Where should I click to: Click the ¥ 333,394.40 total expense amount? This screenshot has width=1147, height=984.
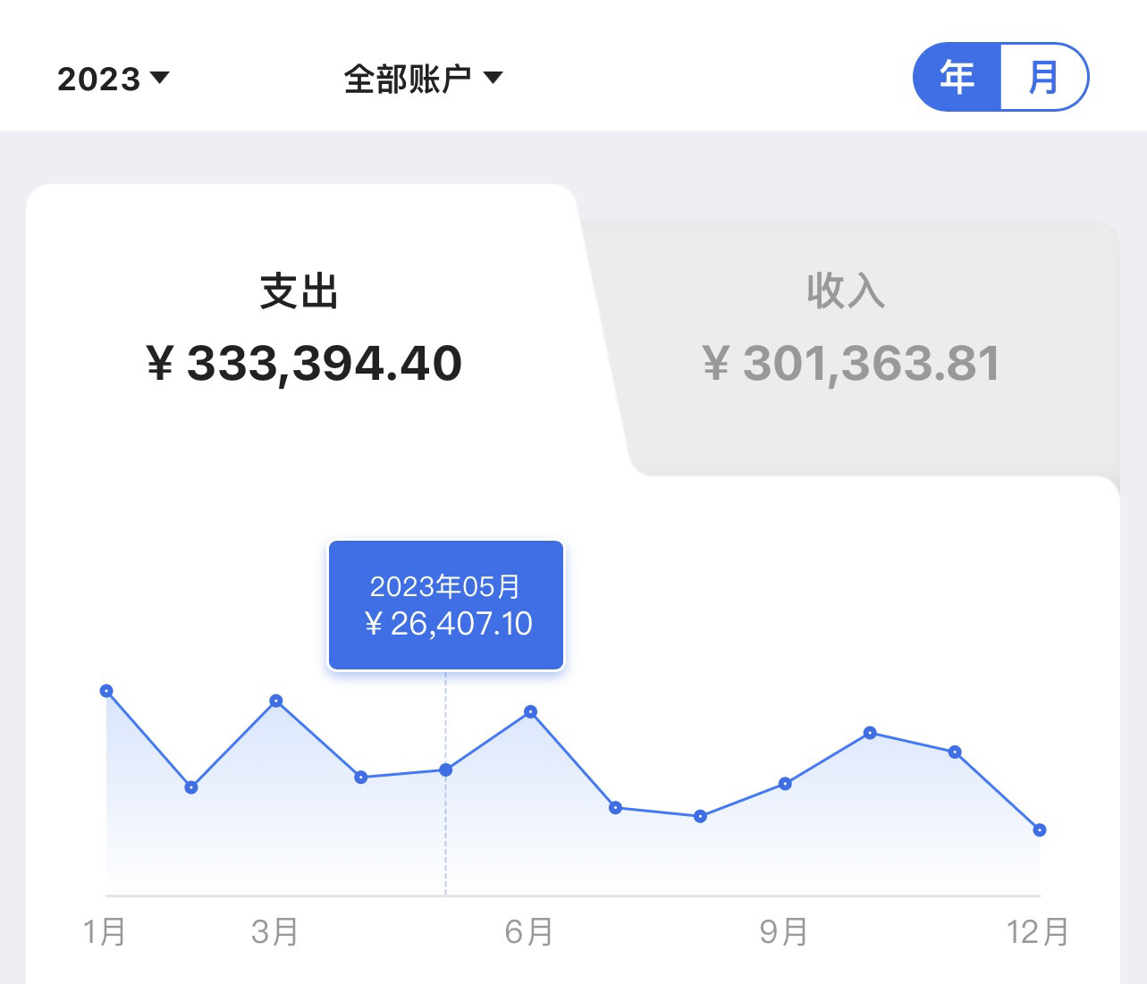[304, 363]
